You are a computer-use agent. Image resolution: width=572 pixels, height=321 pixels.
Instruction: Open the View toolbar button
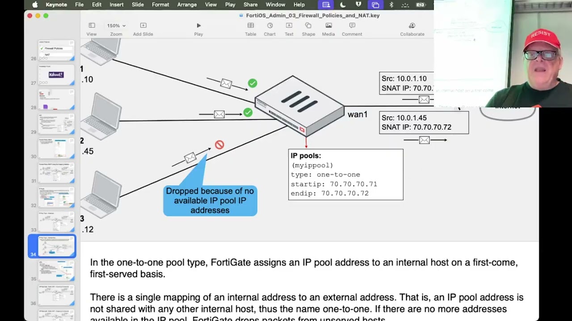coord(92,29)
